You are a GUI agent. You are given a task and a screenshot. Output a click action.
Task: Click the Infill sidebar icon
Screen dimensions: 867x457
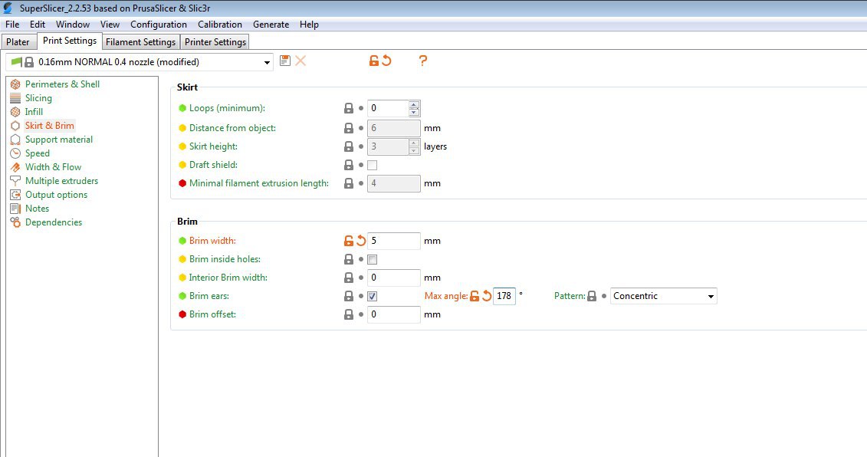[x=15, y=112]
